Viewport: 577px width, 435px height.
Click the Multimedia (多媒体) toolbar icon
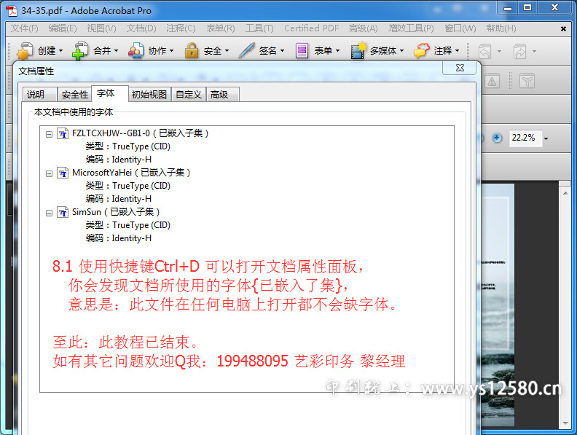358,51
